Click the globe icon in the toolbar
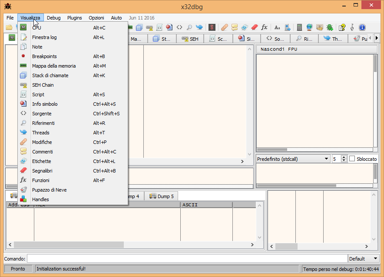 coord(309,27)
